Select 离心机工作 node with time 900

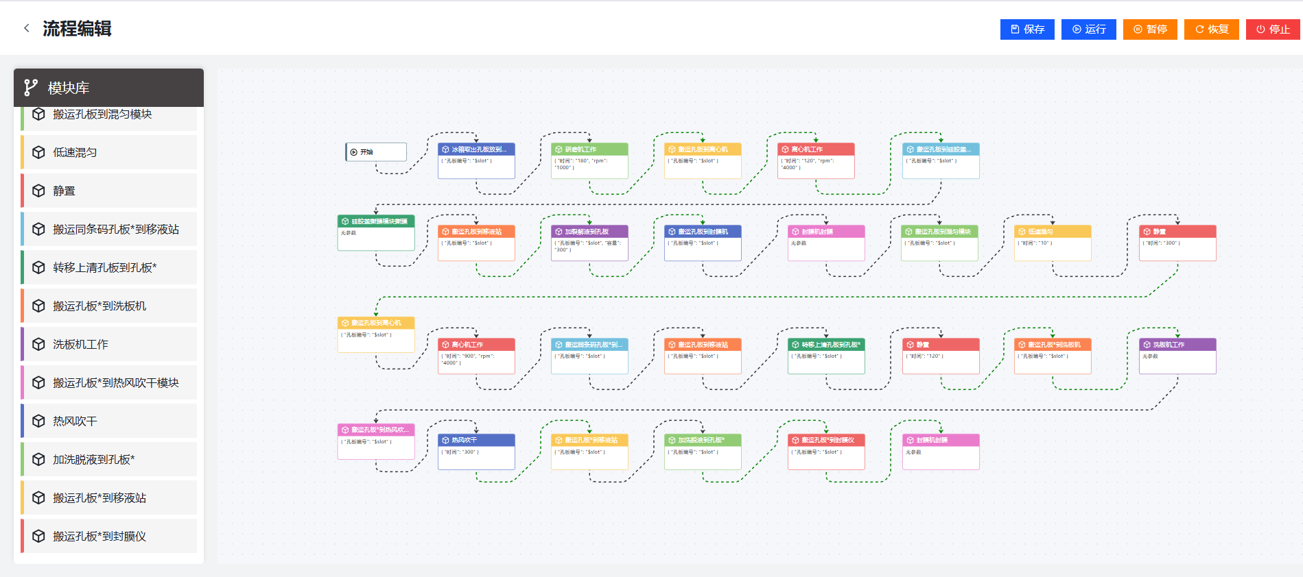pos(476,356)
